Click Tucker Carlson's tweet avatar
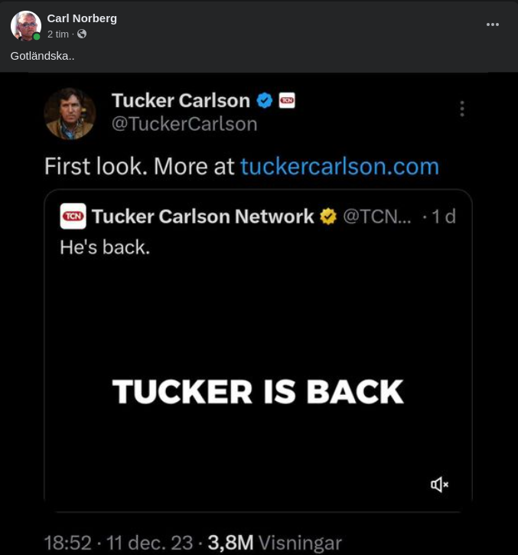518x555 pixels. (70, 113)
